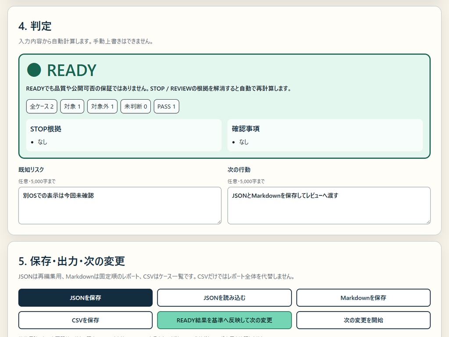The width and height of the screenshot is (449, 337).
Task: Click the READY status heading
Action: click(x=71, y=70)
